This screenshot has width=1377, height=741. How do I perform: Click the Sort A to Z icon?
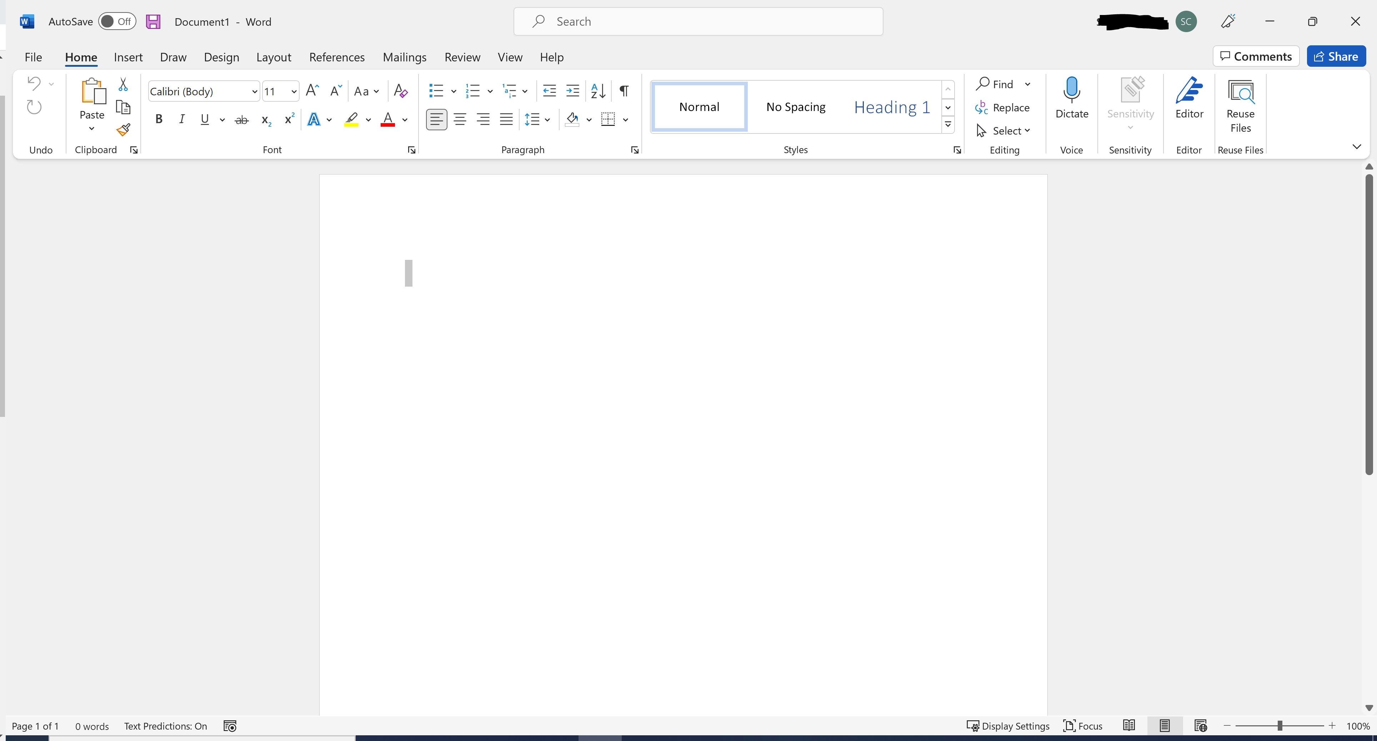point(598,91)
